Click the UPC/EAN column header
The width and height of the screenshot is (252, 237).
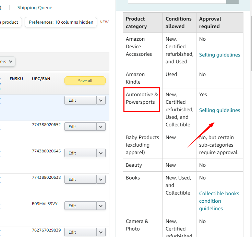point(41,79)
